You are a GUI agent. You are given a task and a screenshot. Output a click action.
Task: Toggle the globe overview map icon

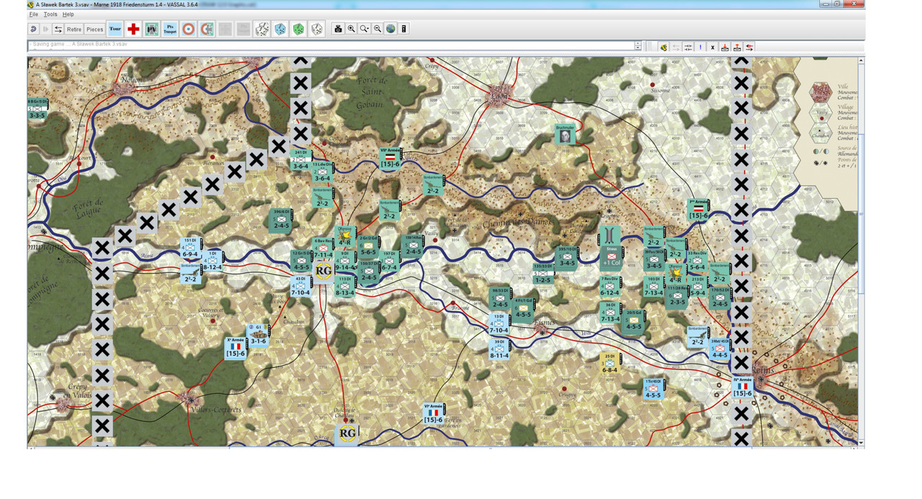click(x=390, y=29)
